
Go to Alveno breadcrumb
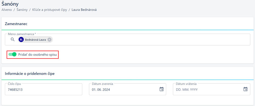(7, 10)
